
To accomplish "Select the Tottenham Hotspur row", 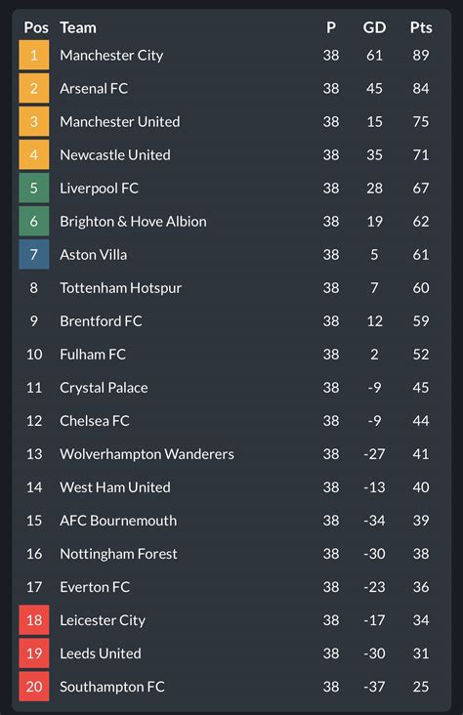I will coord(231,288).
